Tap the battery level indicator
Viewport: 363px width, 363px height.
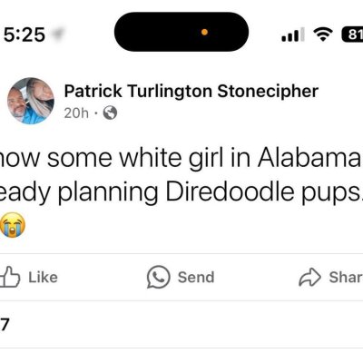click(352, 34)
